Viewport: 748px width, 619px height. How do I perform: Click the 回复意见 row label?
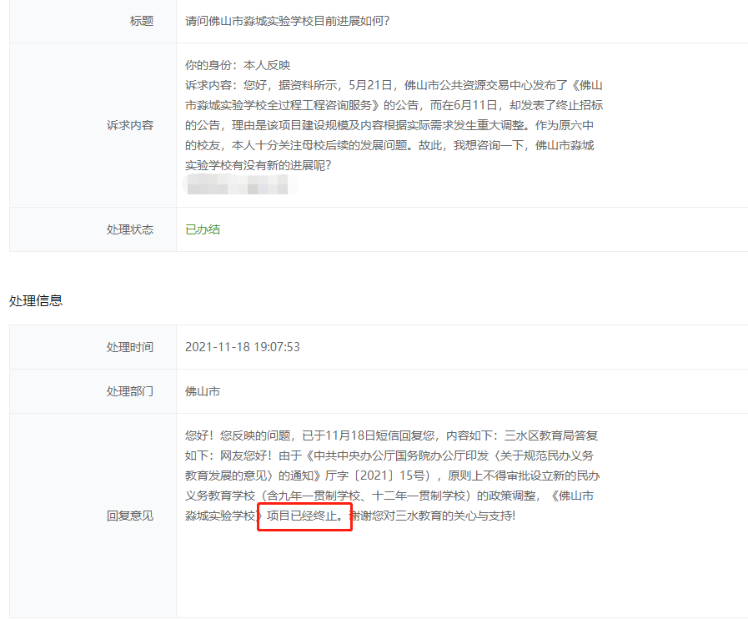click(130, 516)
